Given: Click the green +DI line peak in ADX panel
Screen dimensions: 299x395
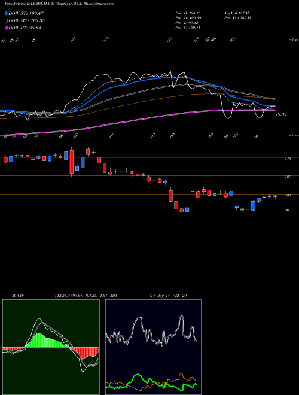Looking at the screenshot, I should pyautogui.click(x=138, y=376).
